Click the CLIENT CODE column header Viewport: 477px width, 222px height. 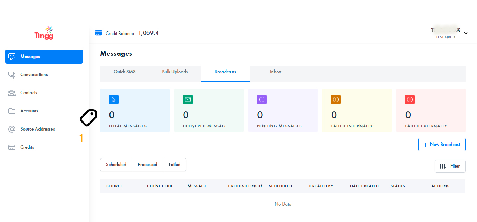(x=160, y=186)
